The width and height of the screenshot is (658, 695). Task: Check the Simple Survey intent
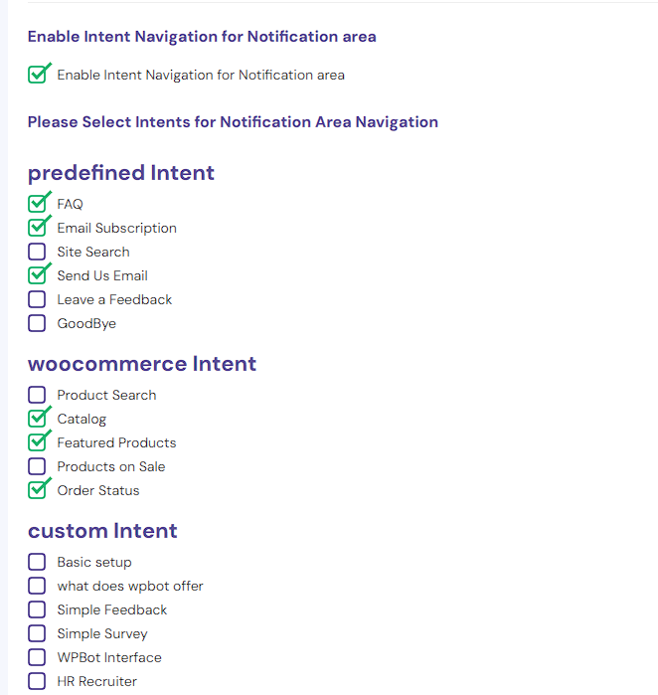click(x=37, y=633)
